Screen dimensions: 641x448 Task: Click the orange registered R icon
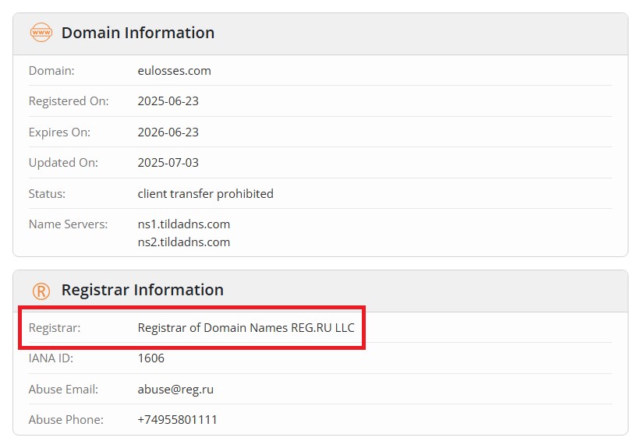point(41,291)
